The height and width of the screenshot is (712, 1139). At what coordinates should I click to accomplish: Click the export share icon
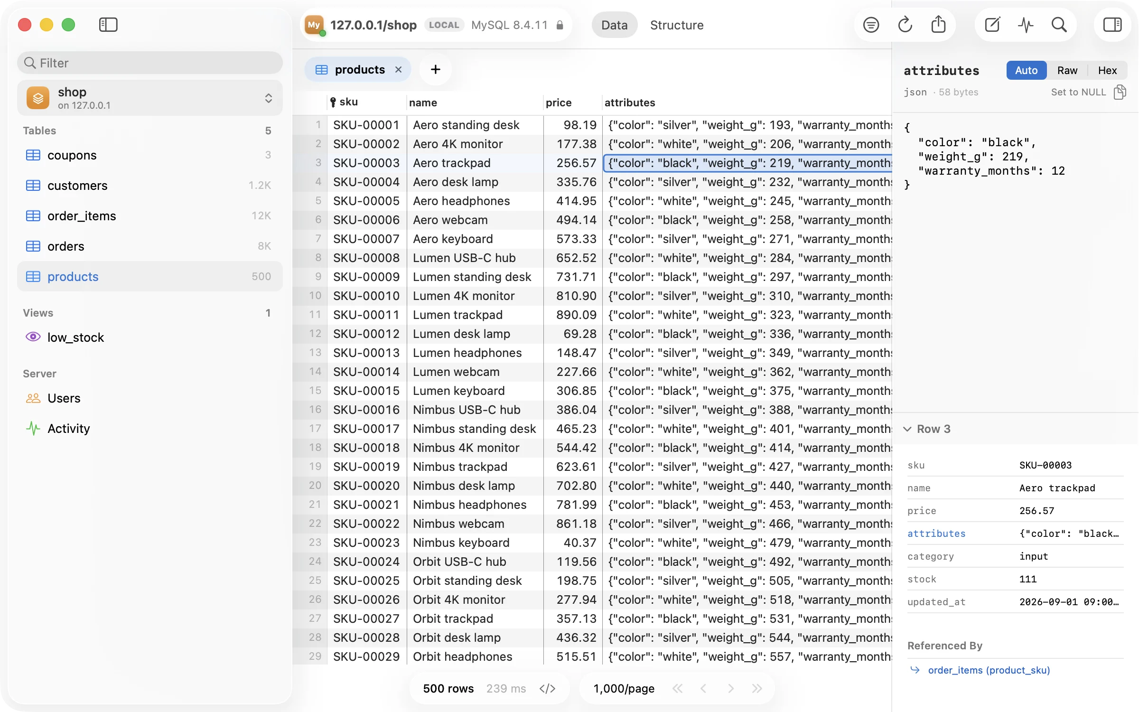[x=938, y=24]
